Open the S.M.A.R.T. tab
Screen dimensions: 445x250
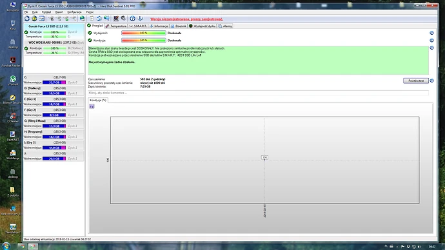click(138, 26)
